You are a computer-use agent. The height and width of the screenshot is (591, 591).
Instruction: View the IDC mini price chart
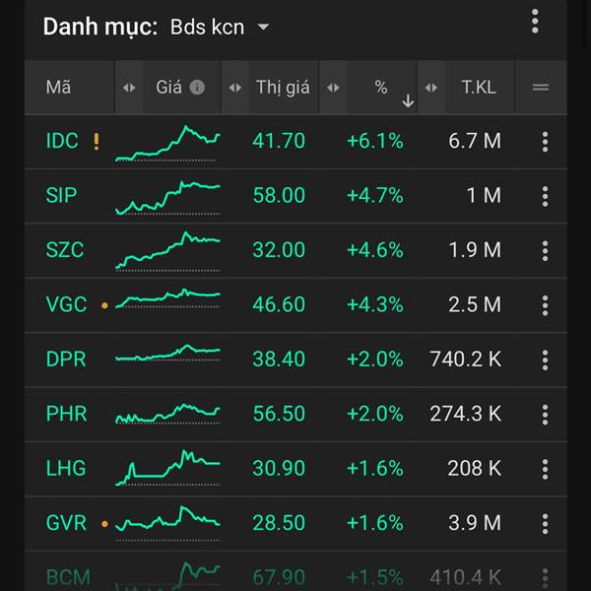[167, 143]
